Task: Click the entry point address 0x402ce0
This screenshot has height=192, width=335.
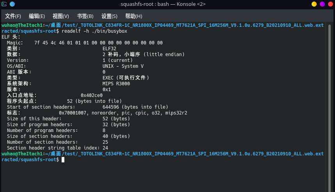Action: point(92,95)
